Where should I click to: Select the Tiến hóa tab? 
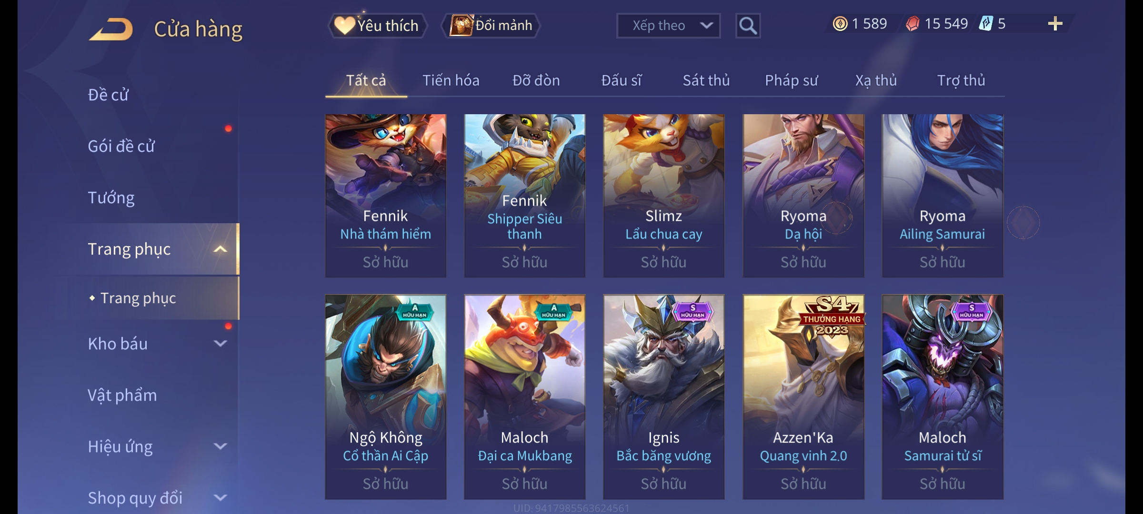tap(451, 80)
